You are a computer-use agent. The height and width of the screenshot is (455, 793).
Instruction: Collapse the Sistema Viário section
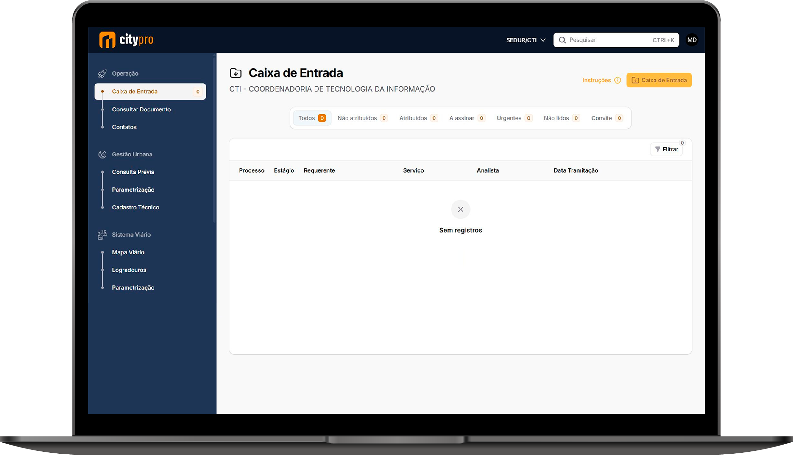point(131,234)
